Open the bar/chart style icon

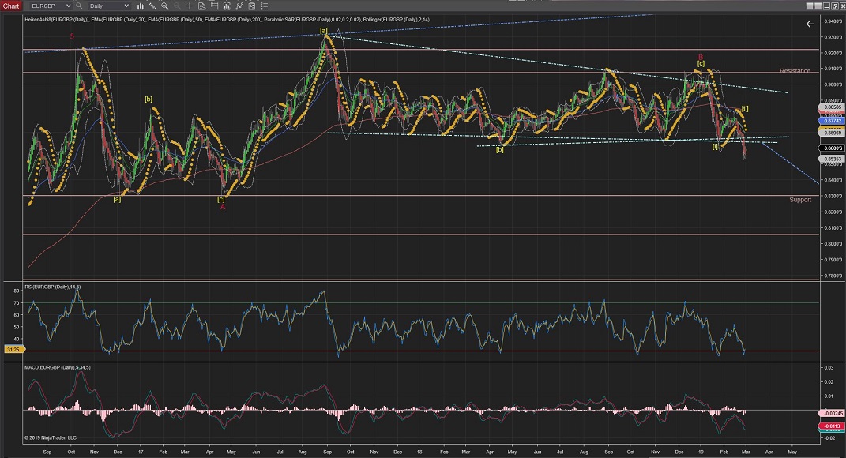141,6
